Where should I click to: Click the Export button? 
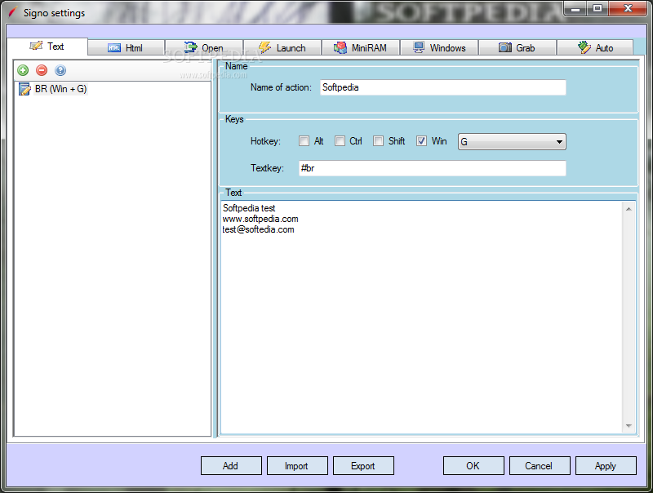[363, 465]
